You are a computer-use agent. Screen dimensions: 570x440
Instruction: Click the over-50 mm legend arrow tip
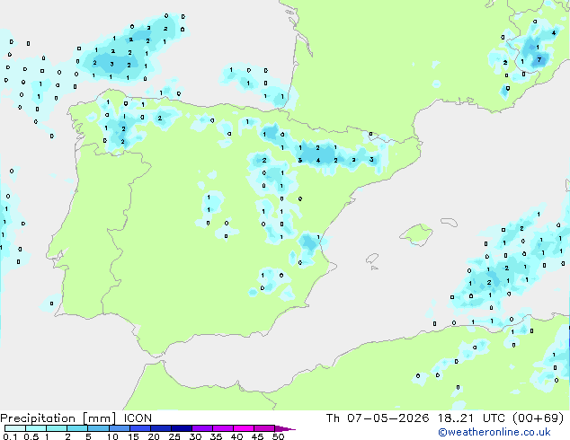coord(285,428)
